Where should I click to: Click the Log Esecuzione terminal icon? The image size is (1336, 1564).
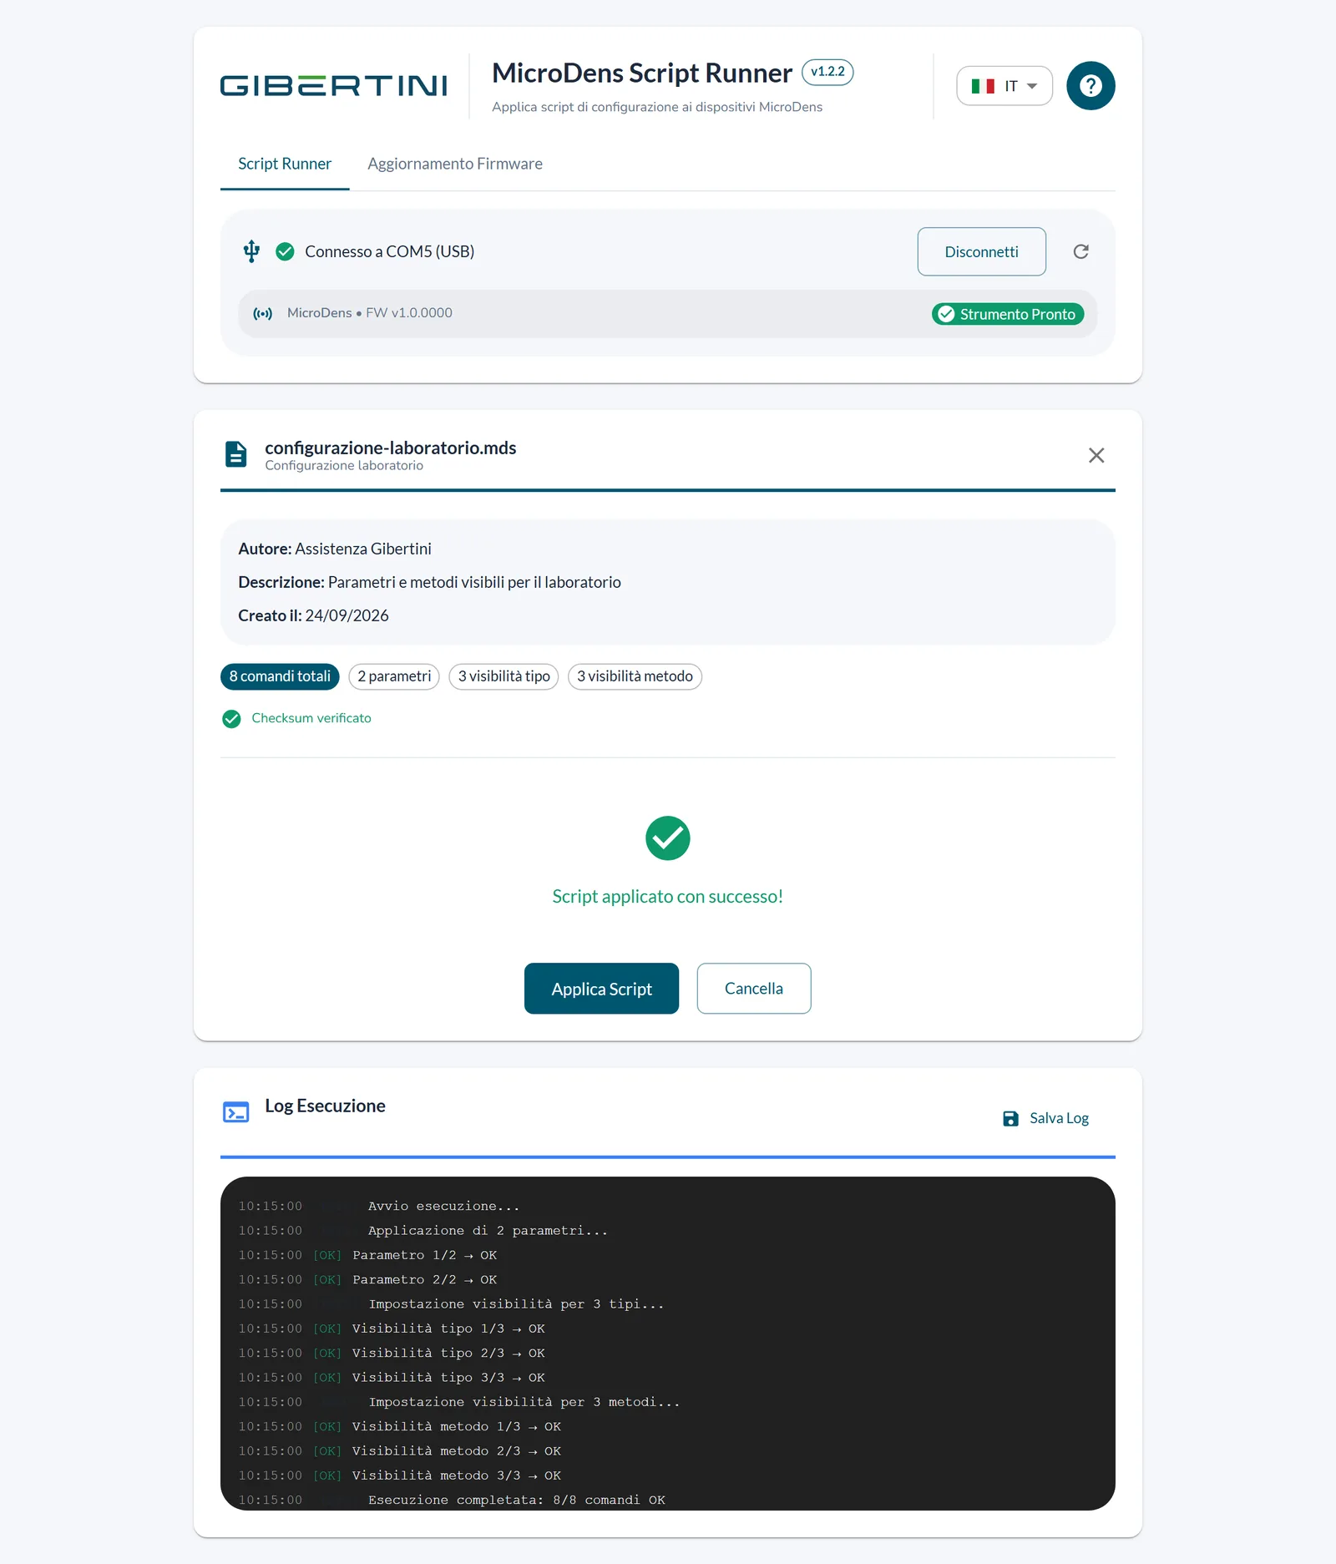[x=236, y=1112]
